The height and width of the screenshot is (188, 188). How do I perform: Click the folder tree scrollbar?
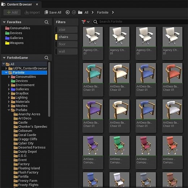49,89
